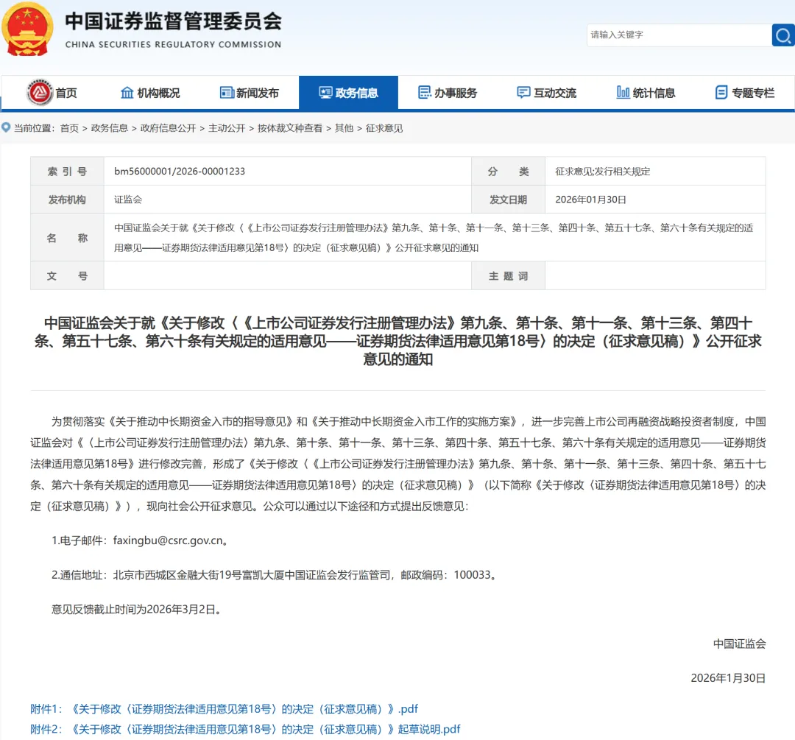Open the 办事服务 navigation tab
This screenshot has width=795, height=740.
coord(448,93)
